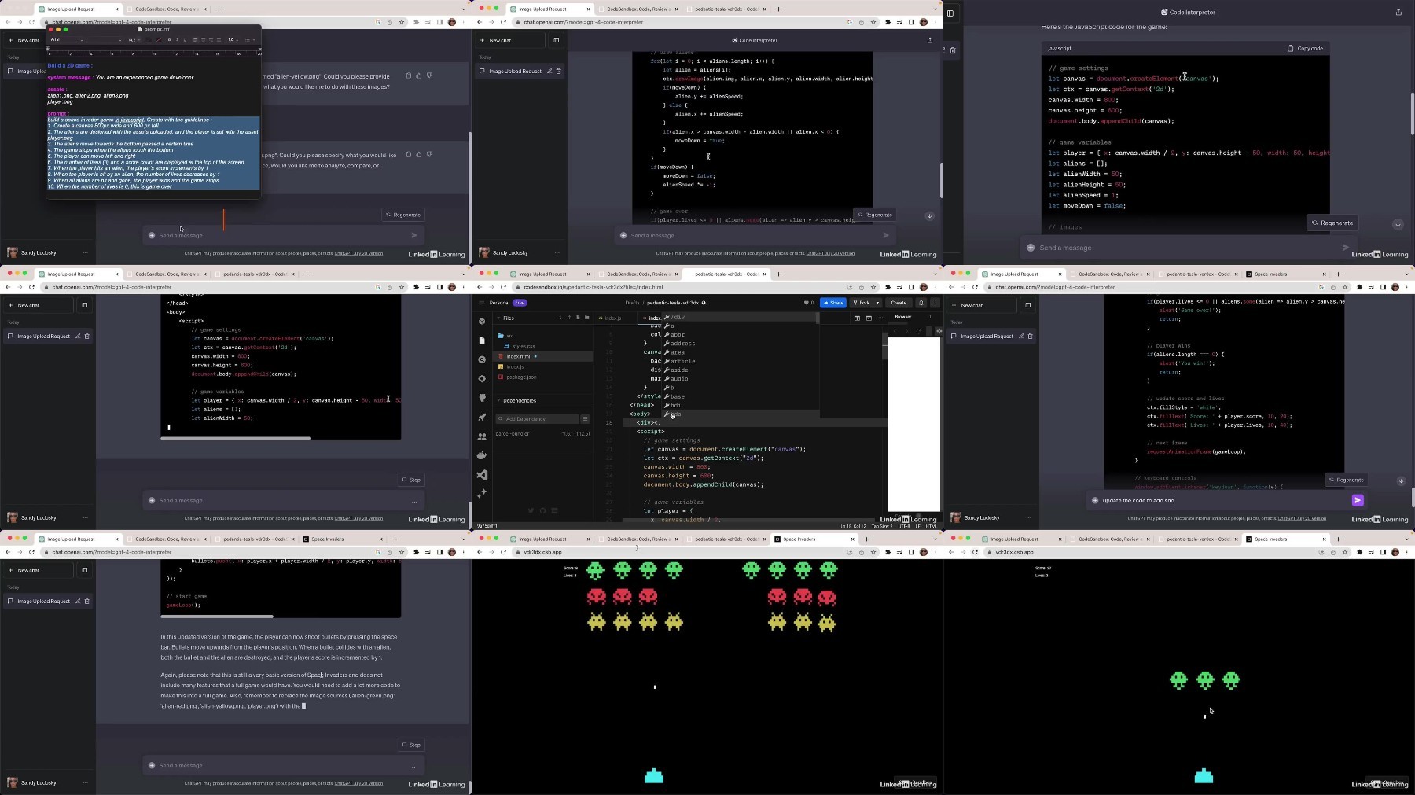The width and height of the screenshot is (1415, 795).
Task: Open Docker whale icon in CodeSandbox sidebar
Action: click(482, 455)
